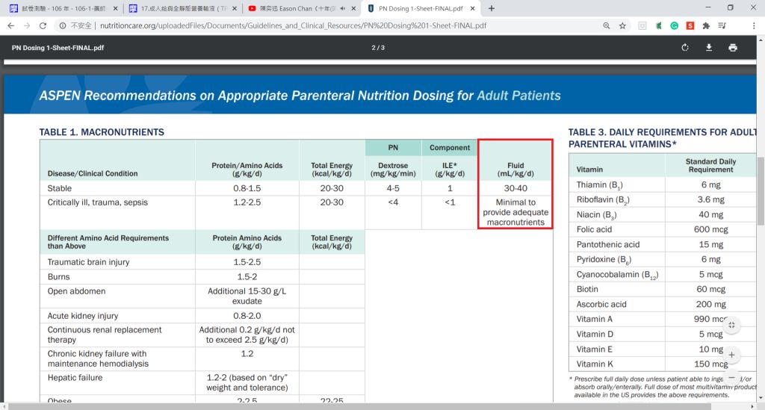Zoom out of the PDF
The width and height of the screenshot is (765, 410).
pyautogui.click(x=731, y=378)
